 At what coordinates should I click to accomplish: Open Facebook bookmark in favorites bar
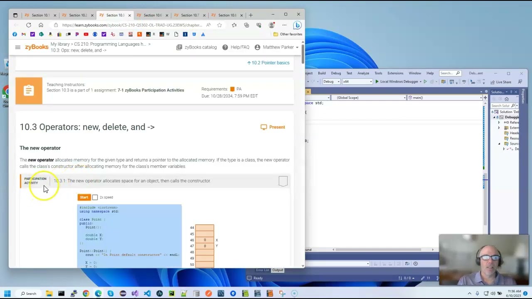click(x=15, y=34)
